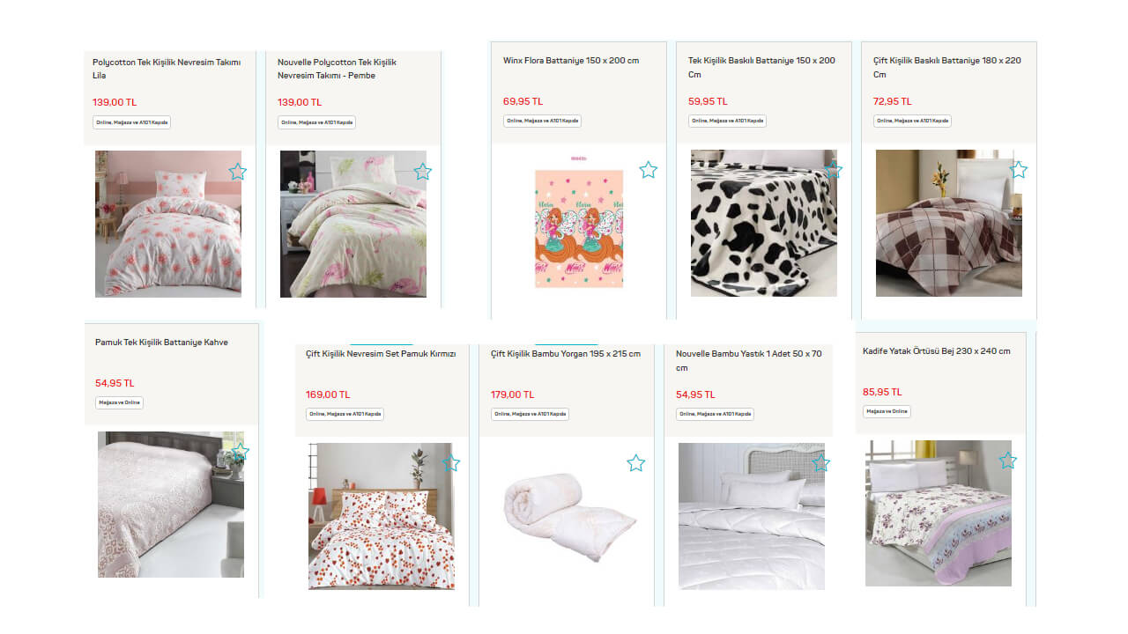The image size is (1128, 634).
Task: Add Winx Flora Battaniye to favorites
Action: pyautogui.click(x=649, y=170)
